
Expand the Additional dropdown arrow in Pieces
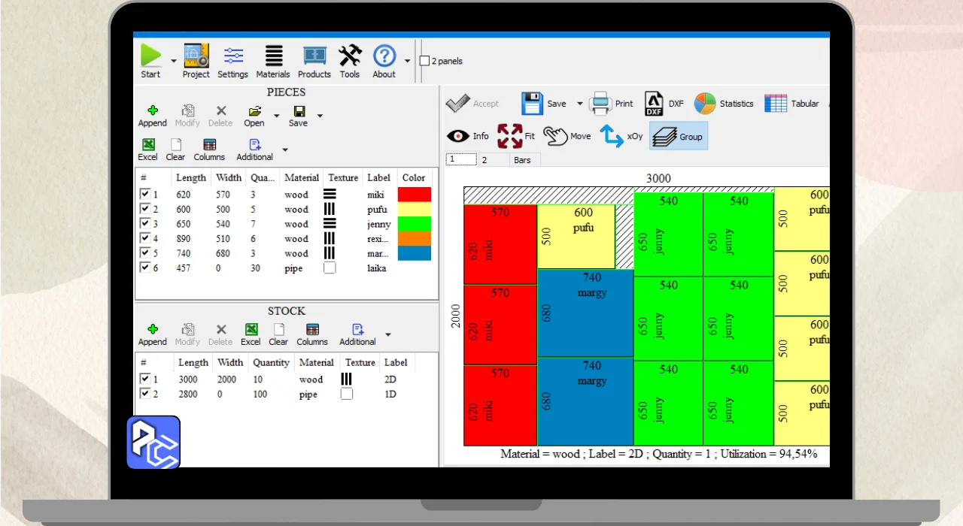[x=284, y=150]
